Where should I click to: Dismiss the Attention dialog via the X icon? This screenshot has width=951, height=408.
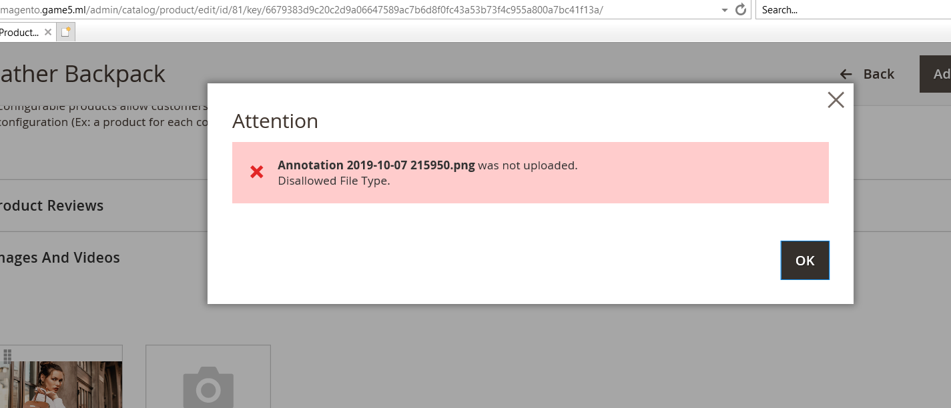coord(836,99)
